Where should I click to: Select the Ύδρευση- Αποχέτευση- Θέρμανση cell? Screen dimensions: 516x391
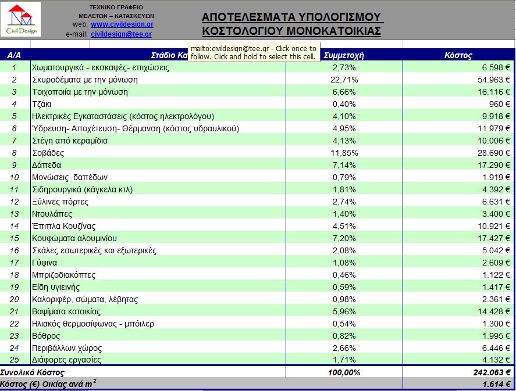(x=158, y=128)
